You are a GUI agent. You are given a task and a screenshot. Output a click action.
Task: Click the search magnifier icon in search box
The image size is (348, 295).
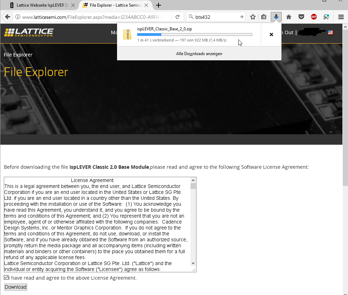coord(191,17)
